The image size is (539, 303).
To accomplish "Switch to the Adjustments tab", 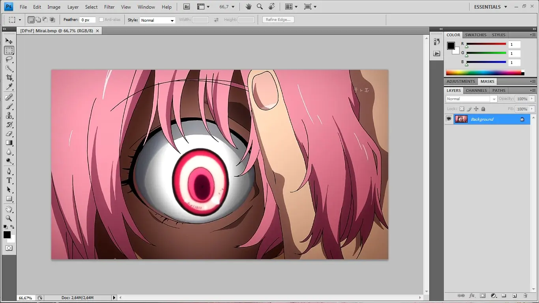I will tap(460, 81).
